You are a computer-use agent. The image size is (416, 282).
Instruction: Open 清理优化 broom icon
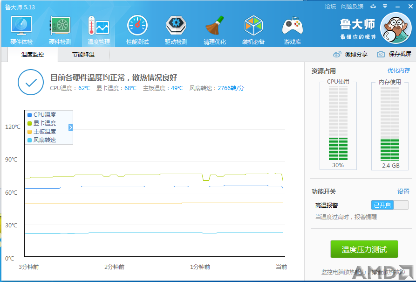[x=215, y=26]
